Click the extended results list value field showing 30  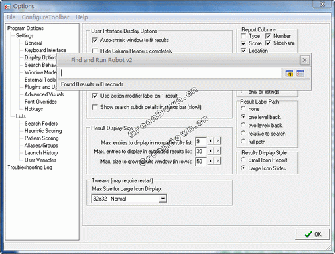(x=201, y=151)
